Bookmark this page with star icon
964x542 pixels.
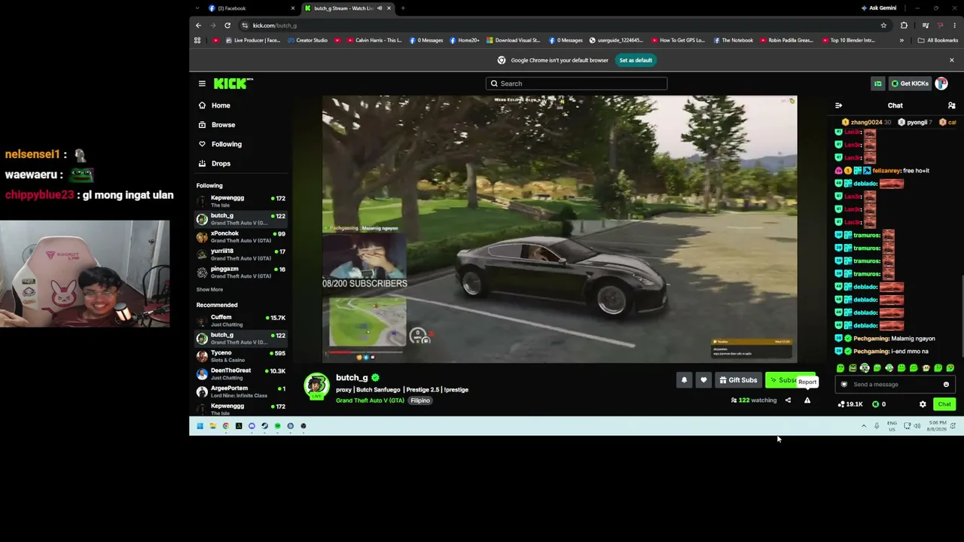(x=883, y=26)
